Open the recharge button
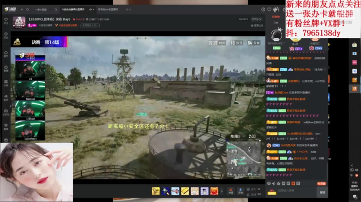 (x=231, y=191)
